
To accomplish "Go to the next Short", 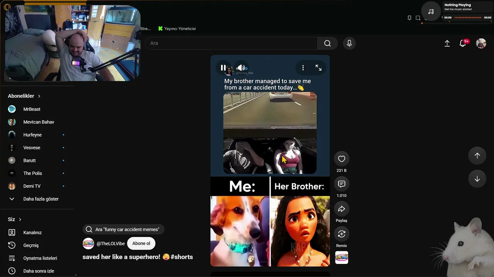I will 477,179.
